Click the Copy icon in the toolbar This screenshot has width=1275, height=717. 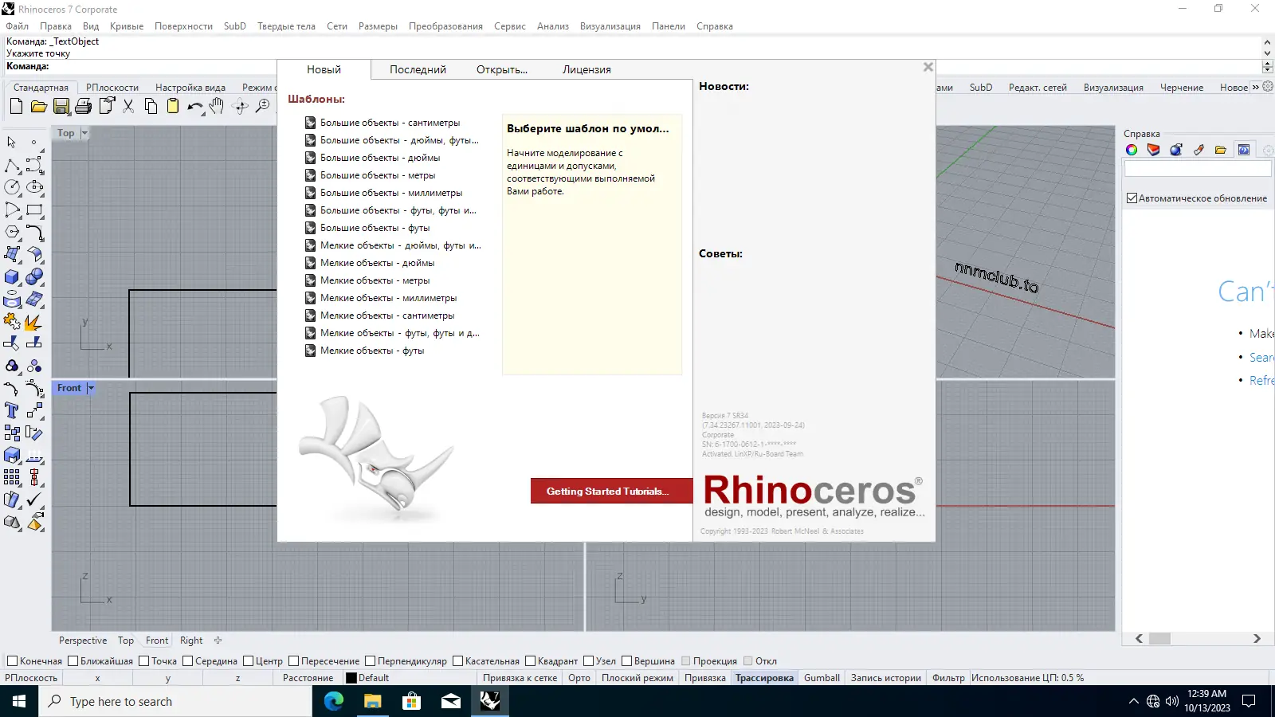(151, 106)
